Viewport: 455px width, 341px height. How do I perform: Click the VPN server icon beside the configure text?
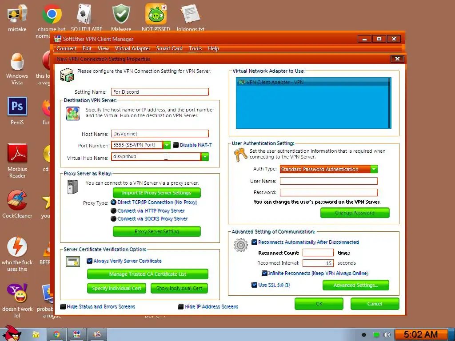67,75
